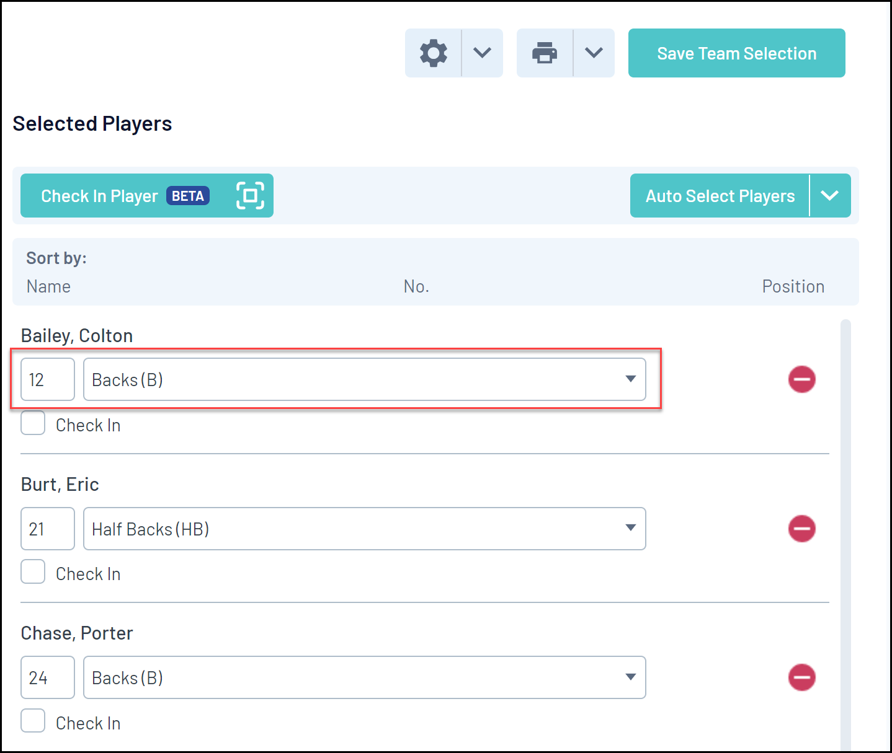
Task: Remove Chase, Porter using red minus icon
Action: click(x=801, y=677)
